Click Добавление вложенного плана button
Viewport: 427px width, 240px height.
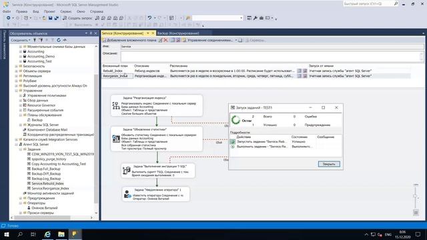tap(129, 40)
